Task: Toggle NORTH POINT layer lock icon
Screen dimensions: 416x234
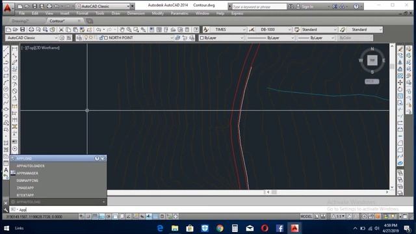Action: tap(101, 38)
